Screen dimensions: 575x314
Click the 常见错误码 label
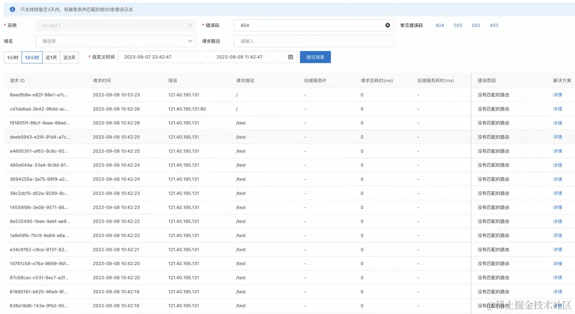tap(412, 26)
